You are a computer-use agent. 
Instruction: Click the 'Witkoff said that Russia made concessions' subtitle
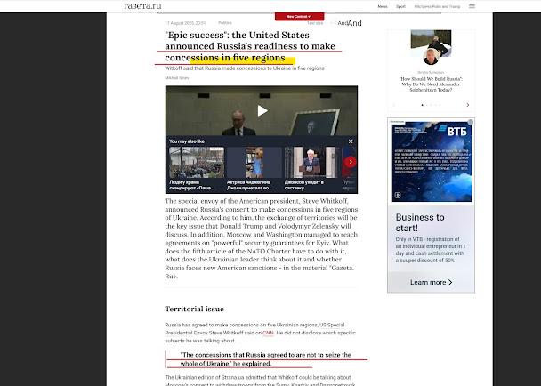click(245, 68)
